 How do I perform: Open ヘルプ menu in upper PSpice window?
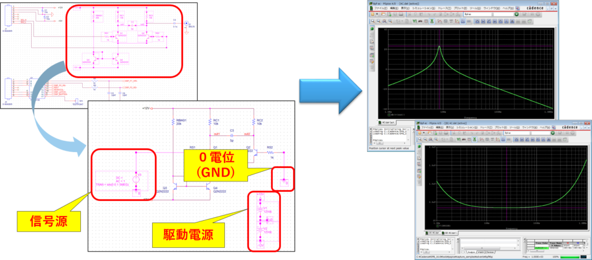tap(508, 8)
